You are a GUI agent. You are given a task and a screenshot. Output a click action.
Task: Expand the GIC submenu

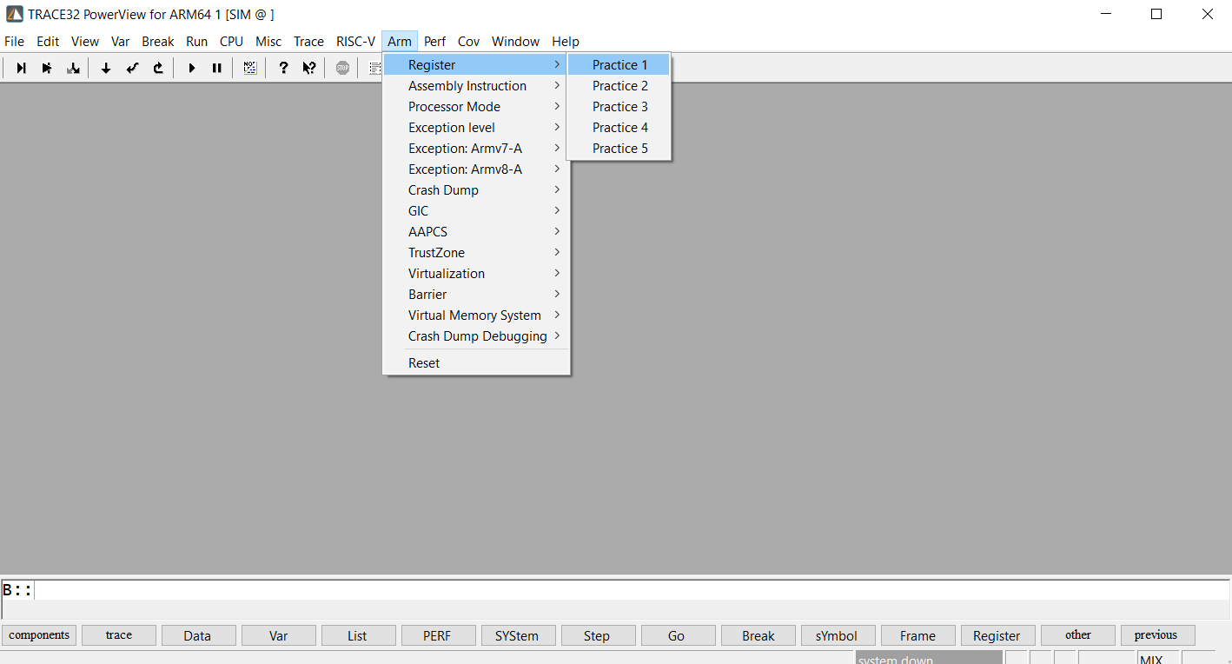tap(476, 211)
